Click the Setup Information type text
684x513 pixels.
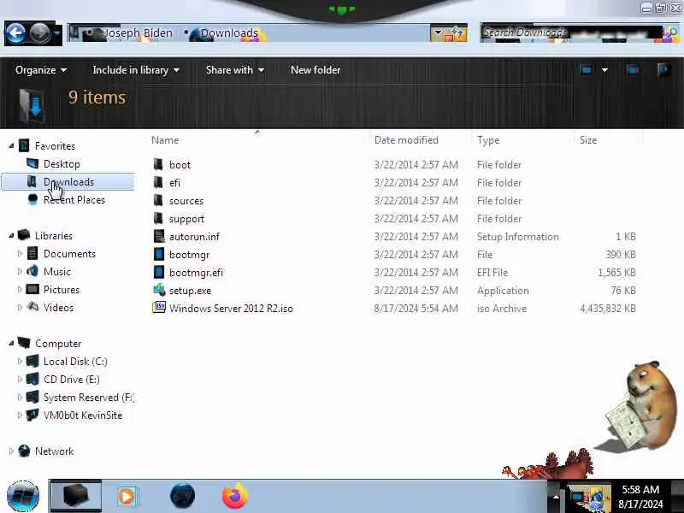pyautogui.click(x=518, y=237)
